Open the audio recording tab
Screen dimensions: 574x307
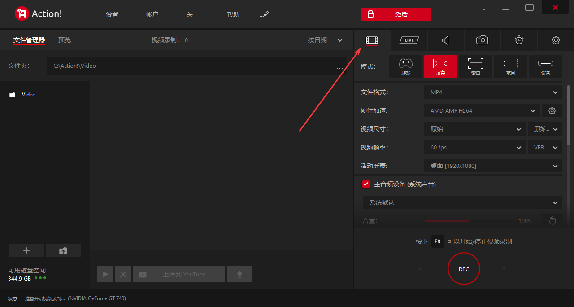pyautogui.click(x=445, y=40)
